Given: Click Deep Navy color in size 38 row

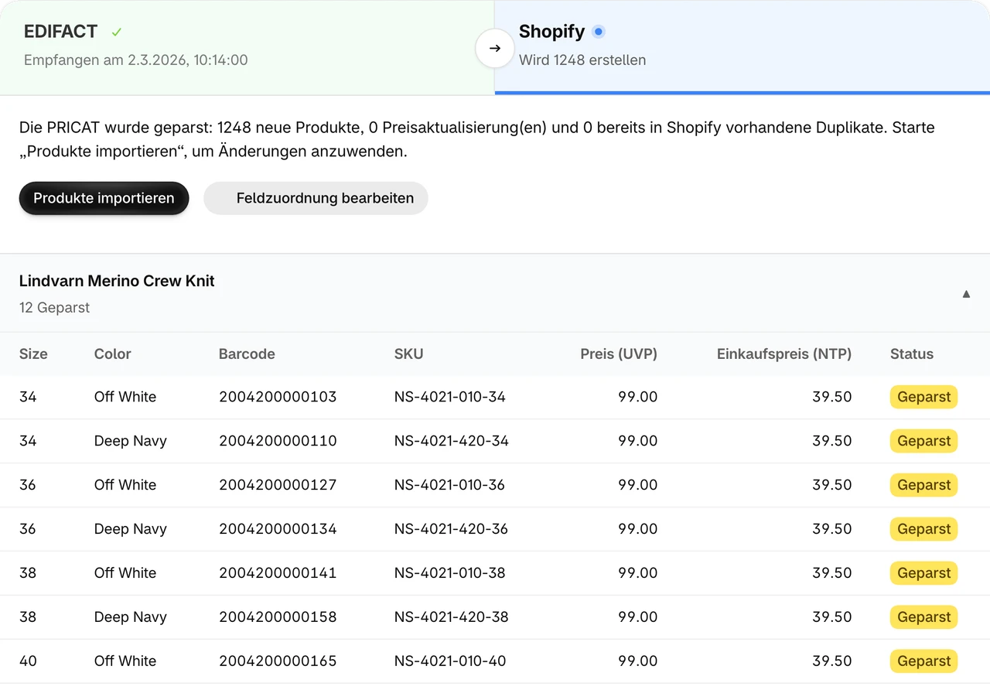Looking at the screenshot, I should coord(131,617).
